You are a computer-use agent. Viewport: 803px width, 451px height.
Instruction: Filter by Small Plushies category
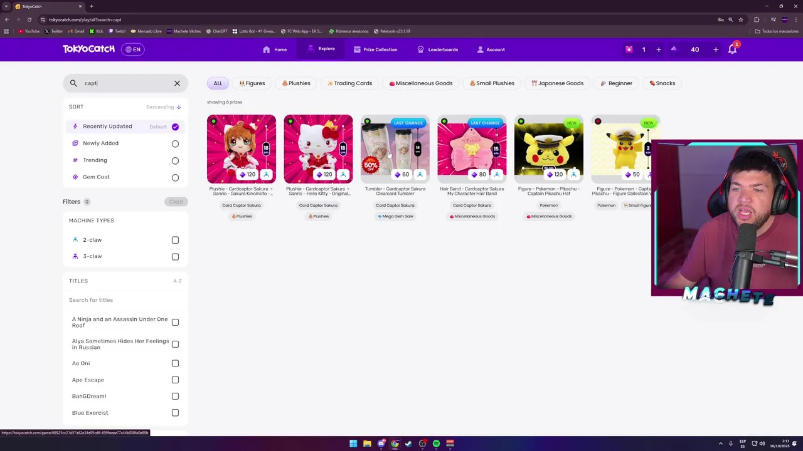[x=492, y=83]
